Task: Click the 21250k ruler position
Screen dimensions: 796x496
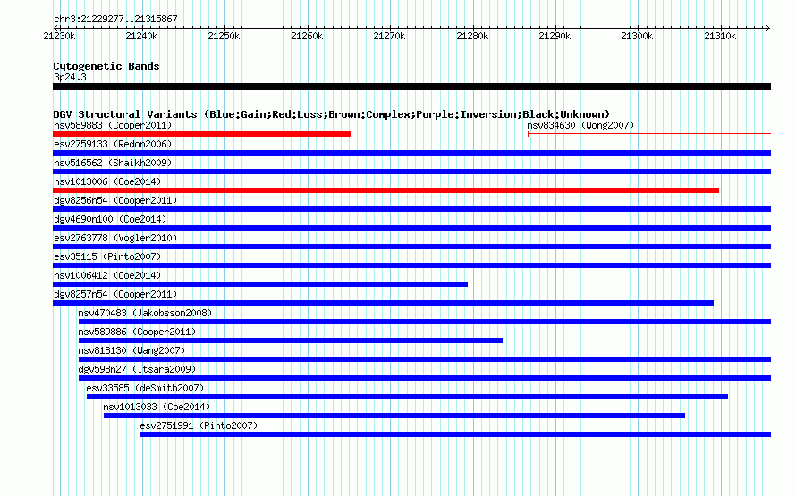Action: pos(224,36)
